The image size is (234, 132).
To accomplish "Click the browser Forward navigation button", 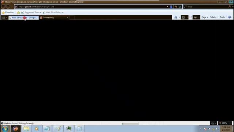I will click(x=8, y=7).
